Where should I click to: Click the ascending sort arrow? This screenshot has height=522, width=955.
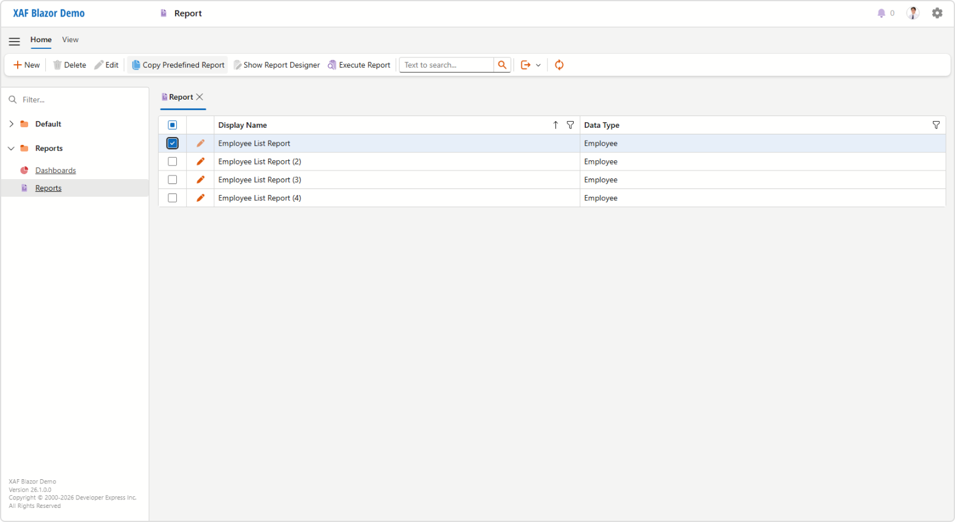click(556, 125)
